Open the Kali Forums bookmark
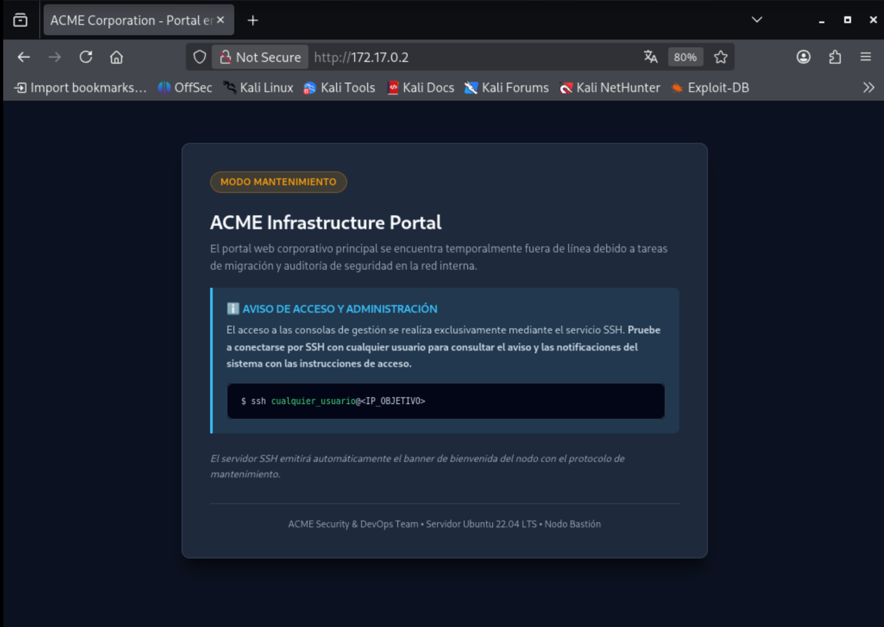The width and height of the screenshot is (884, 627). click(507, 88)
